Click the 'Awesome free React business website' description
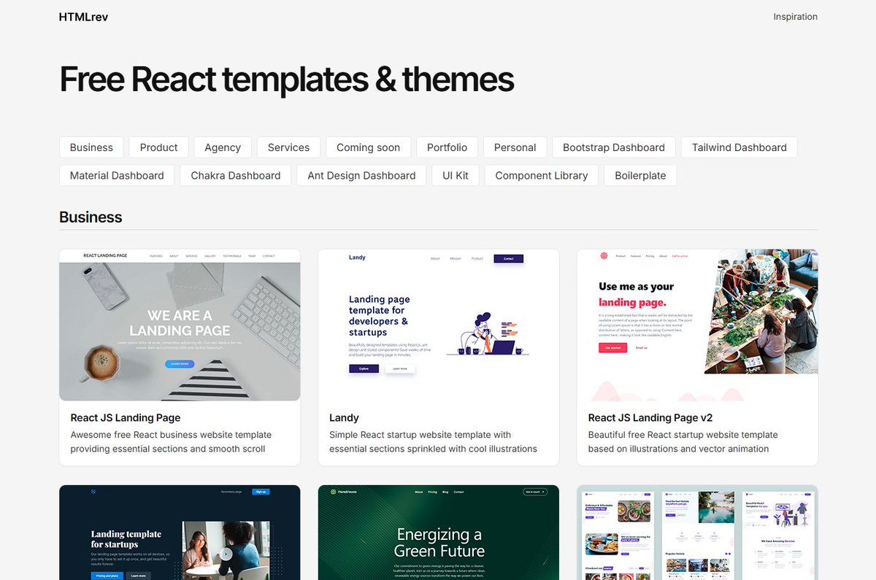This screenshot has height=580, width=876. (x=171, y=442)
